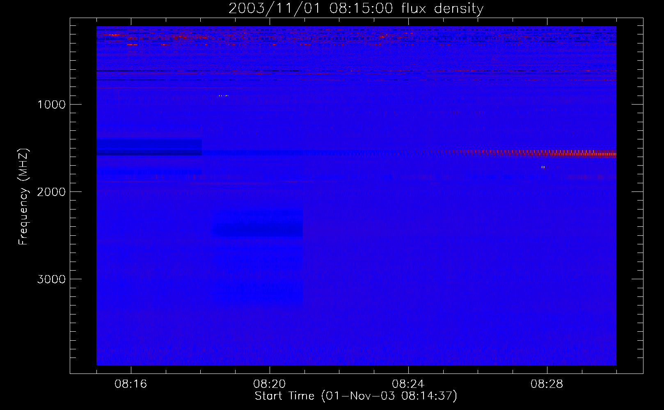Click the 08:24 time axis label
Image resolution: width=664 pixels, height=410 pixels.
click(x=408, y=384)
